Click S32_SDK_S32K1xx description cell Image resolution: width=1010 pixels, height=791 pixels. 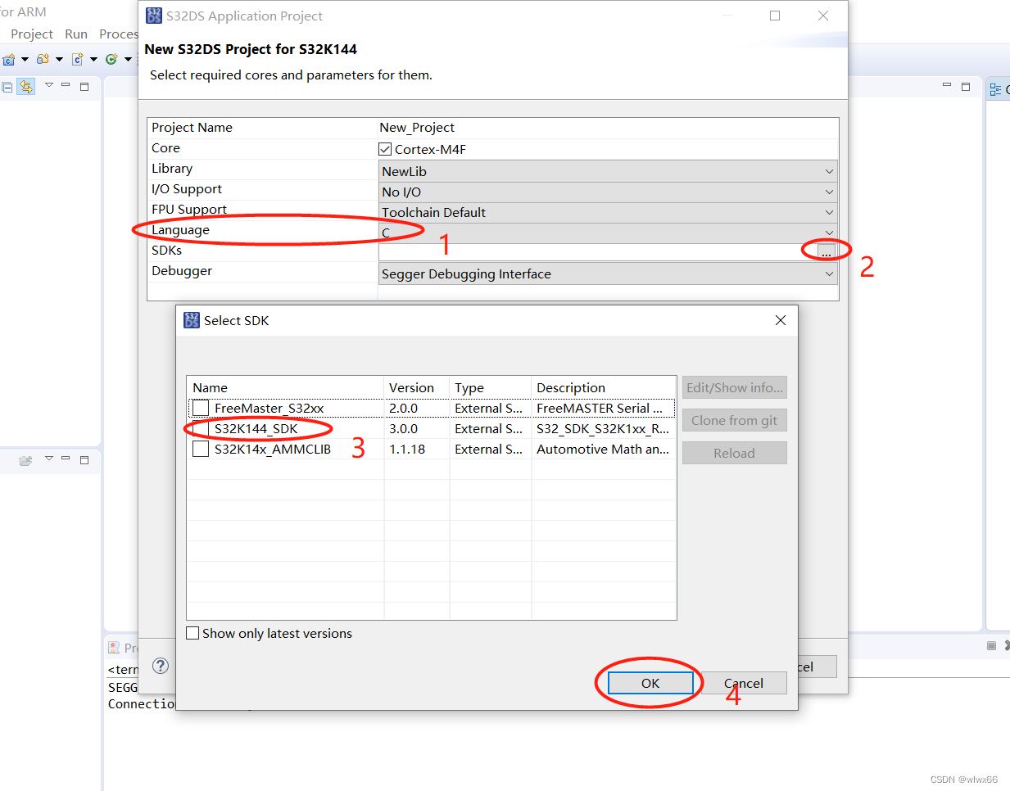click(x=605, y=428)
